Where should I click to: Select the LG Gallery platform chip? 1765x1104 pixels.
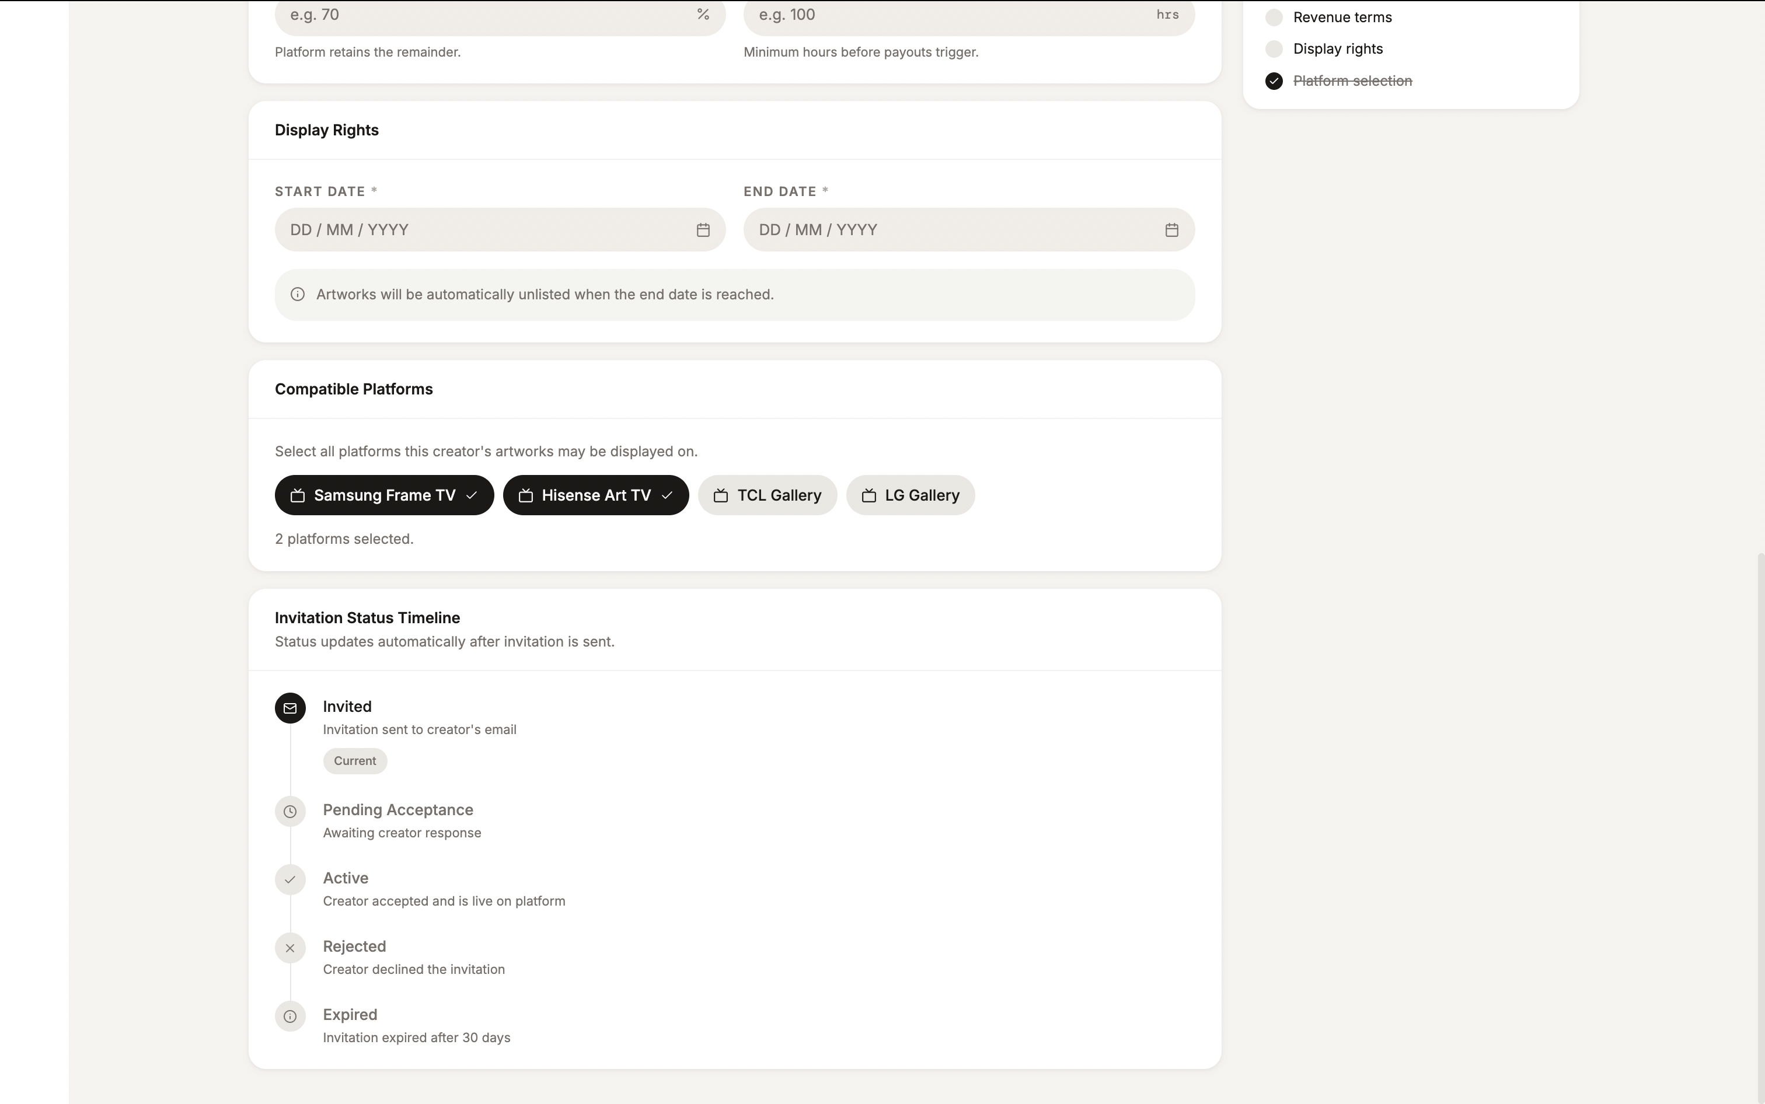[x=911, y=495]
